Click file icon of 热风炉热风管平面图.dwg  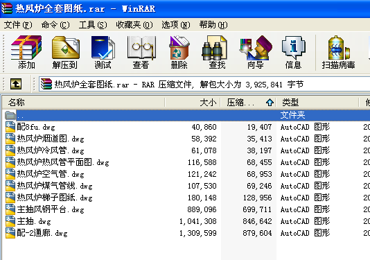pos(10,162)
